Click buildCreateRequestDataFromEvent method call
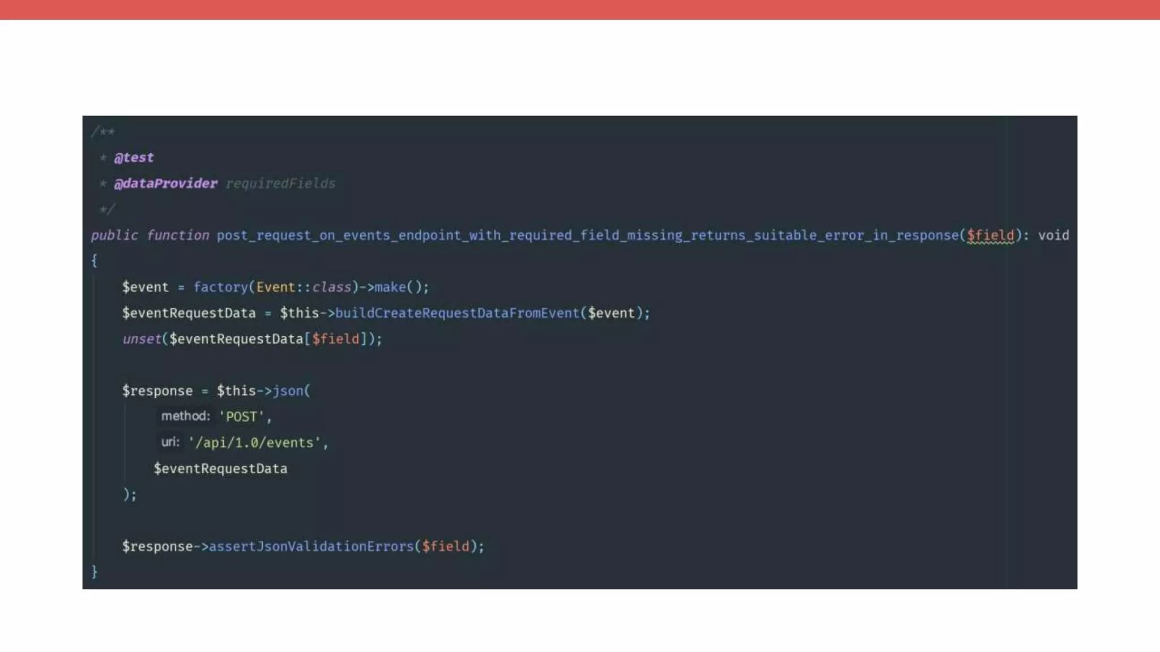 pyautogui.click(x=457, y=313)
